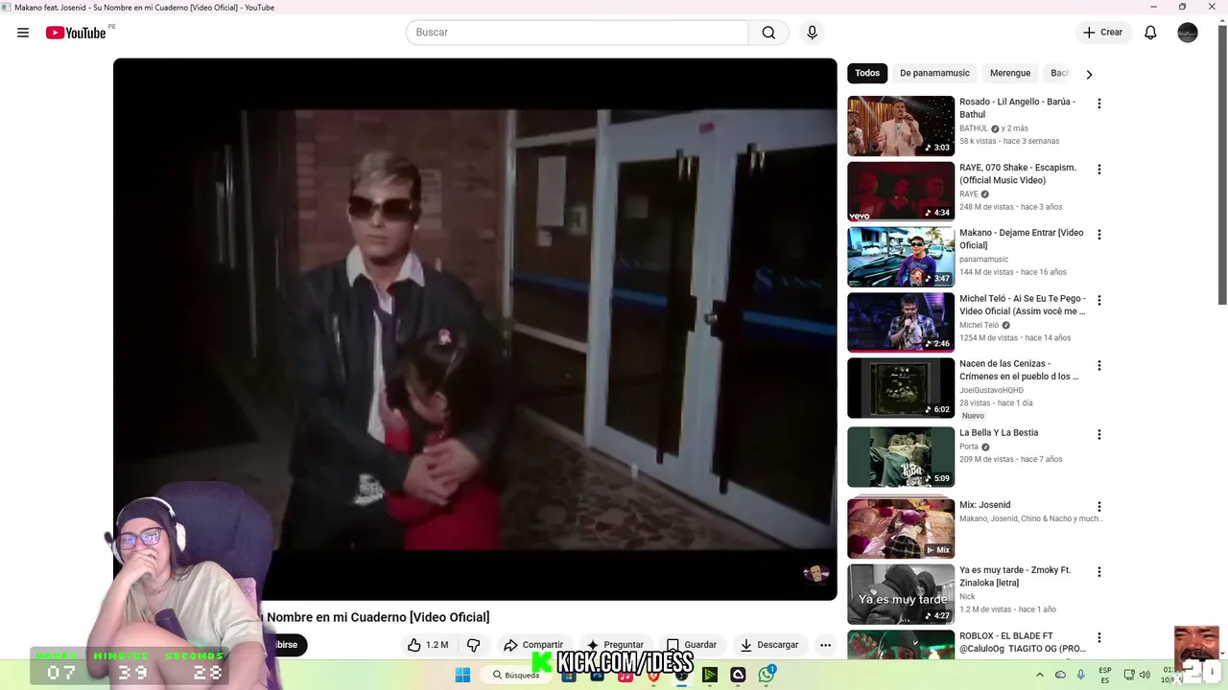Click title 'La Bella Y La Bestia'

point(999,433)
